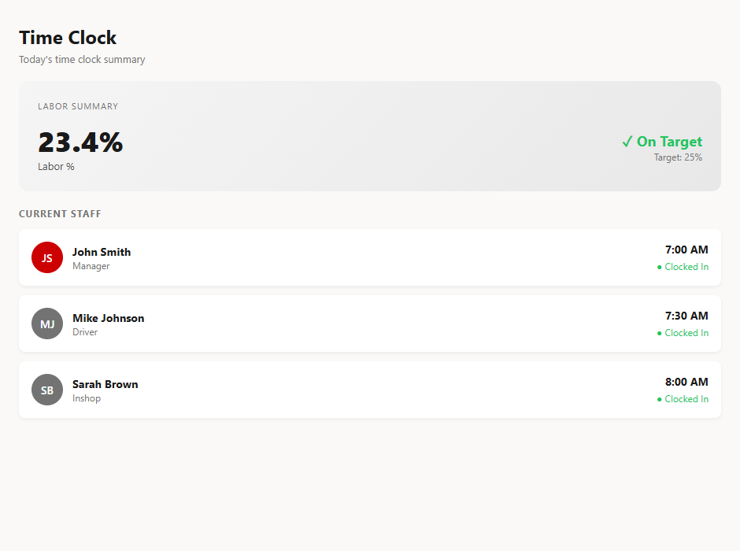Click the green checkmark next to On Target
Viewport: 740px width, 551px height.
[x=627, y=142]
